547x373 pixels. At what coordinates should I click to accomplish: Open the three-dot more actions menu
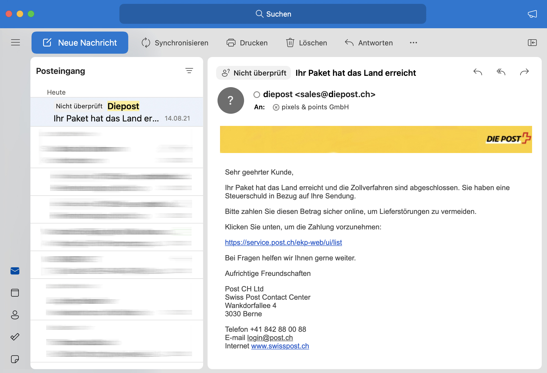413,43
